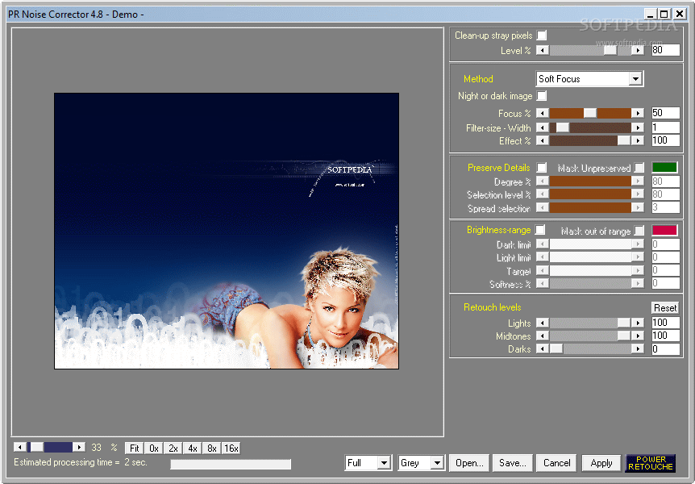Screen dimensions: 695x484
Task: Click the preview image of the woman
Action: pos(227,231)
